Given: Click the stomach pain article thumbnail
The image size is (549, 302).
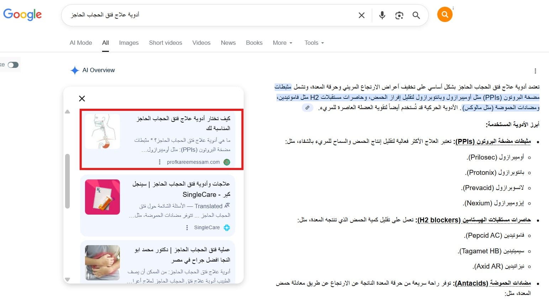Looking at the screenshot, I should 102,263.
